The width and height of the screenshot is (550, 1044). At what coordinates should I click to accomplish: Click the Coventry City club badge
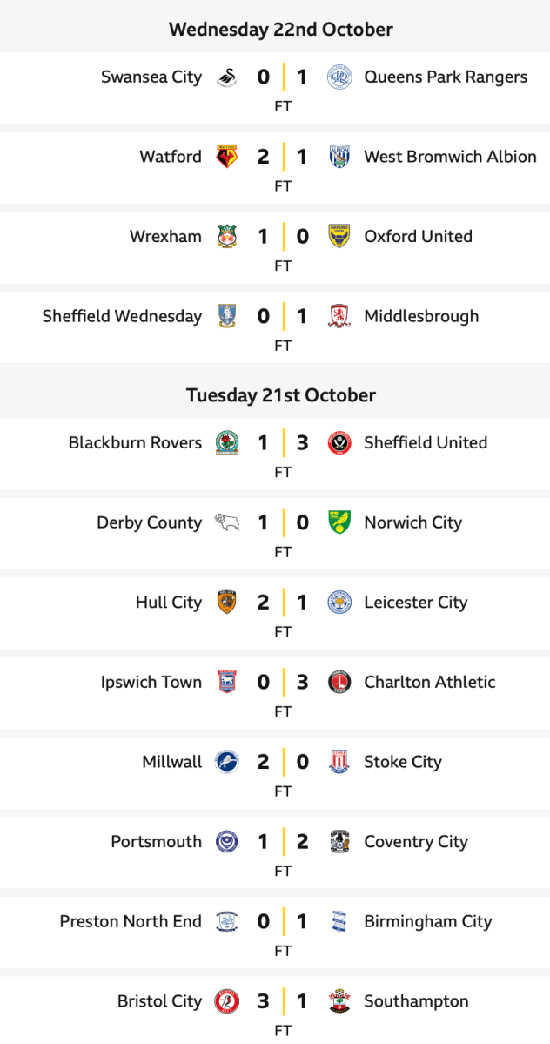(339, 842)
